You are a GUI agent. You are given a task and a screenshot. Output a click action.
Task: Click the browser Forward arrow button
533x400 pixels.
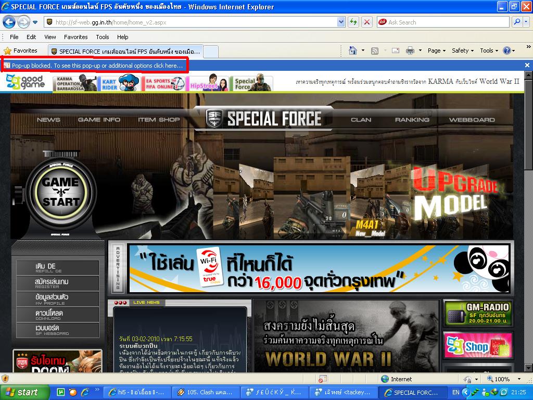pos(23,22)
